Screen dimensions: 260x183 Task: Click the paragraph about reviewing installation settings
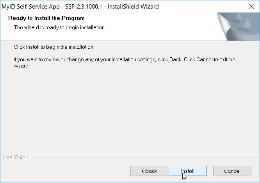click(x=125, y=63)
